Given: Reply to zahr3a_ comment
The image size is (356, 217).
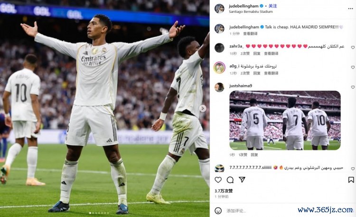Looking at the screenshot, I should coord(256,53).
